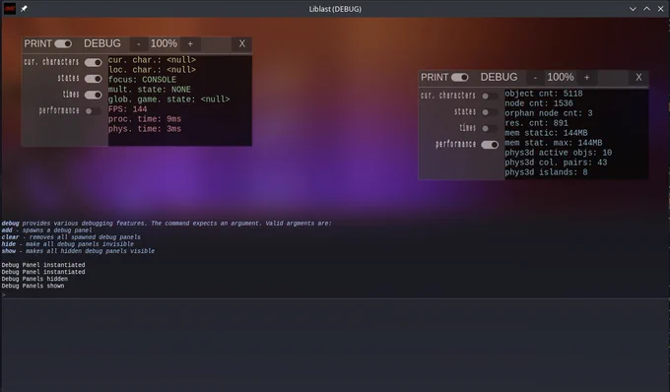The image size is (670, 392).
Task: Click 'hide - make all debug panels invisible' line
Action: tap(68, 244)
